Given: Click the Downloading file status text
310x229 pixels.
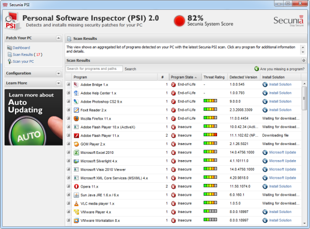Looking at the screenshot, I should (x=275, y=135).
